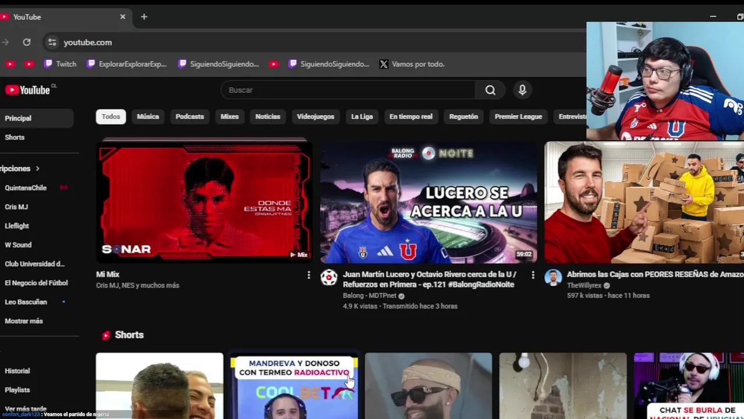Image resolution: width=744 pixels, height=419 pixels.
Task: Select the Premier League filter chip
Action: click(x=518, y=116)
